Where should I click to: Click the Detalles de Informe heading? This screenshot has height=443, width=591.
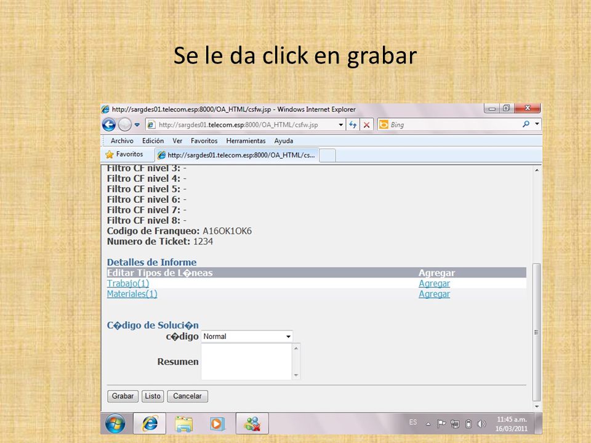[x=151, y=262]
